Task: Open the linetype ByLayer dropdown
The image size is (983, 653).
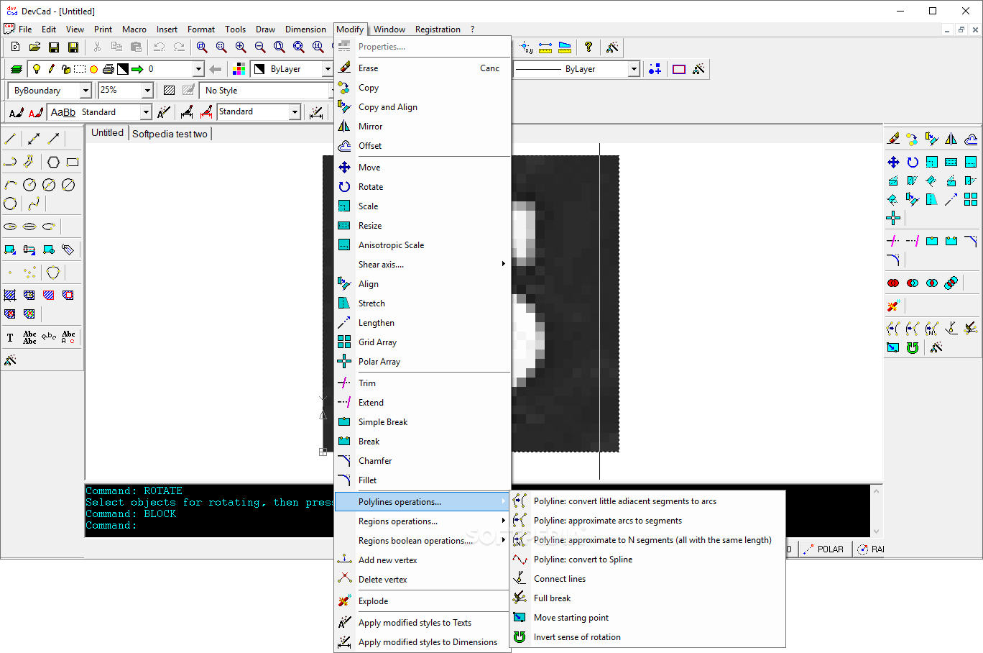Action: point(634,69)
